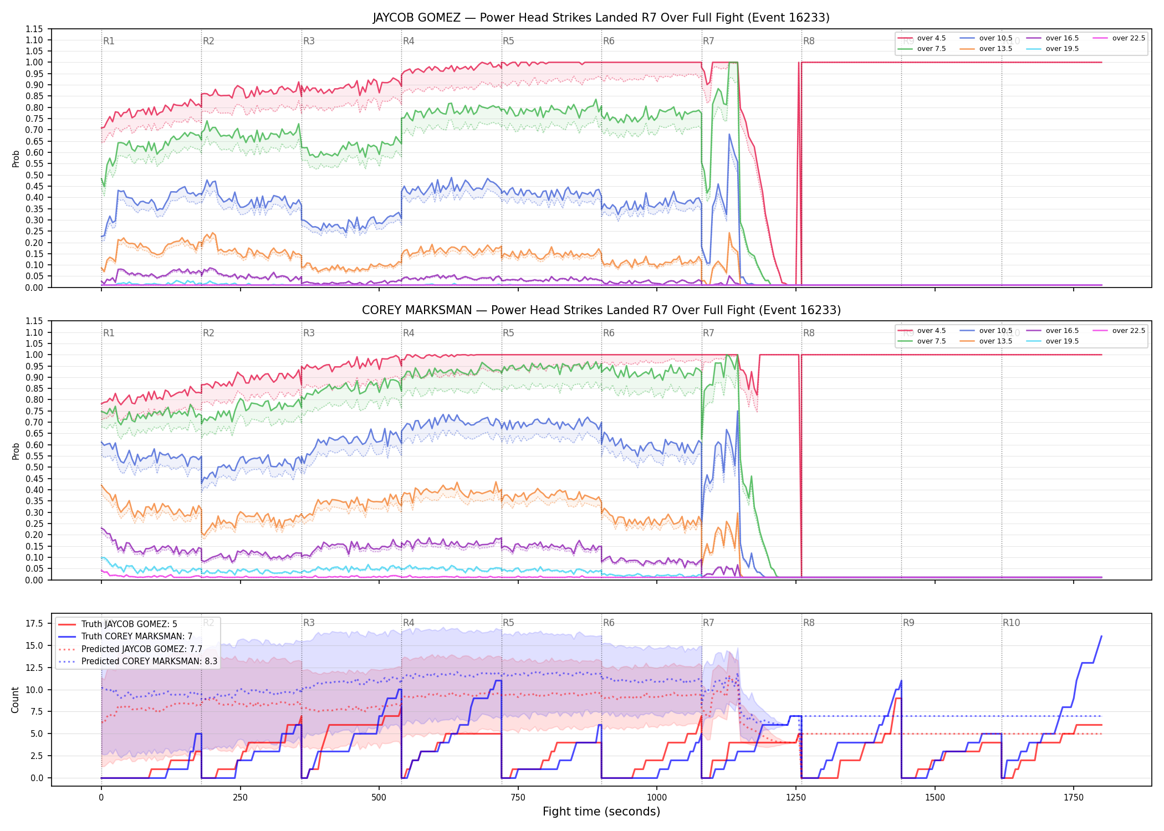Click the R7 round marker in Corey Marksman chart

[708, 333]
